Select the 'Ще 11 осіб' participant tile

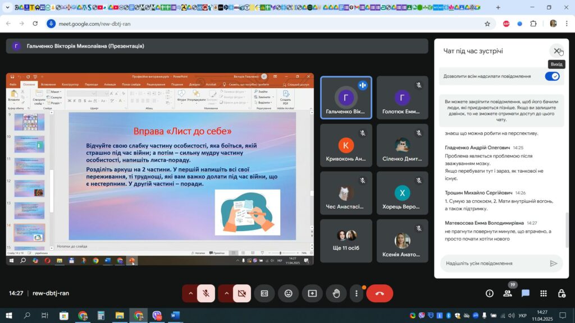[346, 241]
